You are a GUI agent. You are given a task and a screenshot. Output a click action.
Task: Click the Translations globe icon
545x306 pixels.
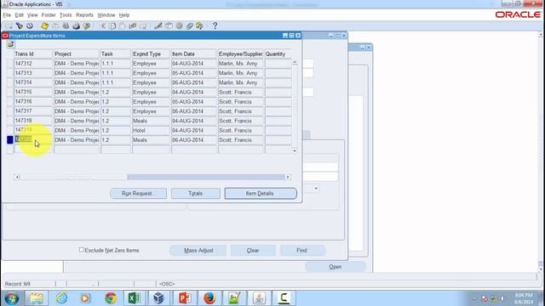tap(179, 25)
